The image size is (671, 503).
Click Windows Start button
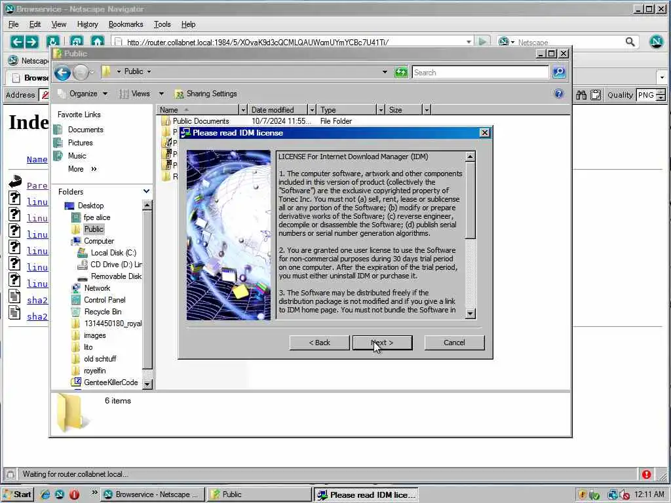click(18, 494)
